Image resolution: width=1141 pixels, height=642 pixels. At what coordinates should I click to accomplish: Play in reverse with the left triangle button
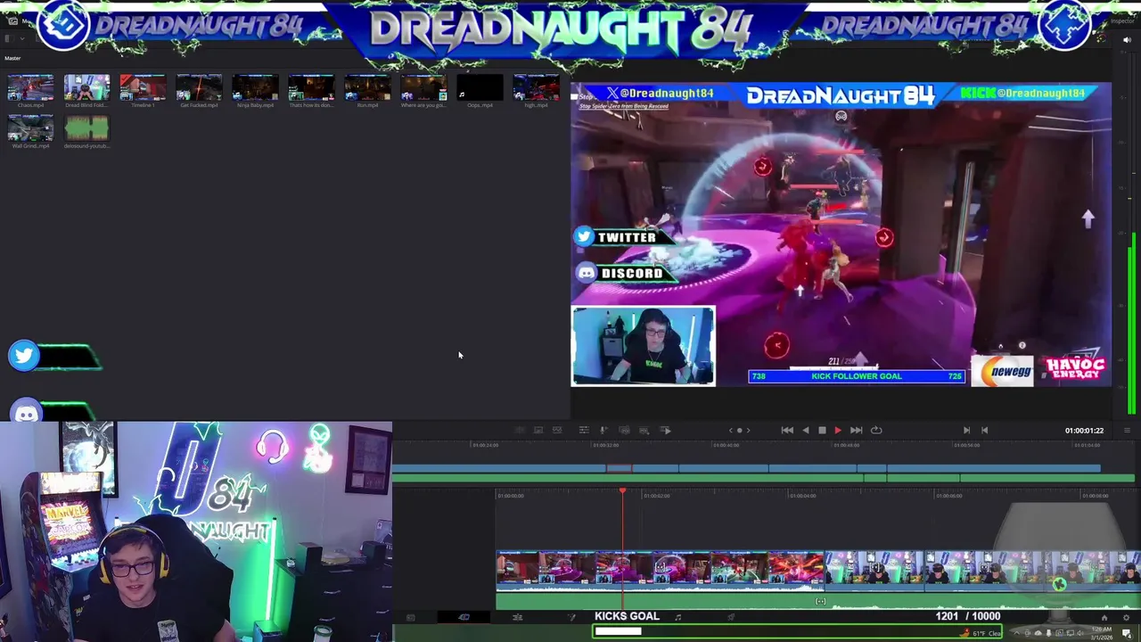tap(806, 430)
